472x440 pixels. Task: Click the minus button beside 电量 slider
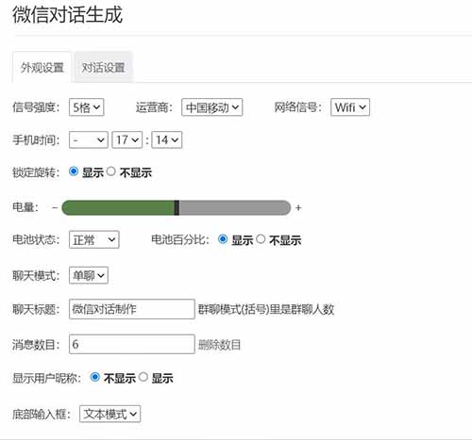click(x=55, y=207)
